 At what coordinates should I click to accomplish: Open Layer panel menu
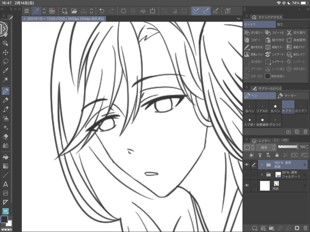246,140
